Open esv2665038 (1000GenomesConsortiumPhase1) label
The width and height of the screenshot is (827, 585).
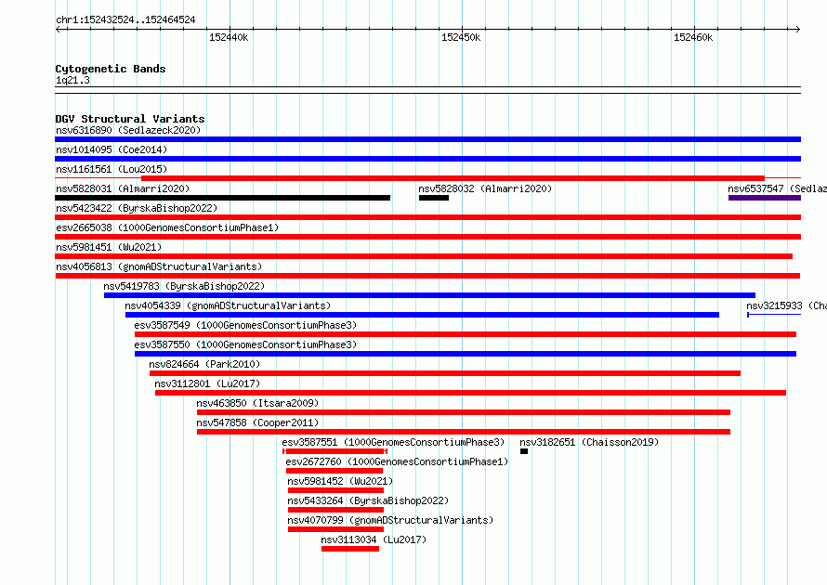pyautogui.click(x=167, y=227)
